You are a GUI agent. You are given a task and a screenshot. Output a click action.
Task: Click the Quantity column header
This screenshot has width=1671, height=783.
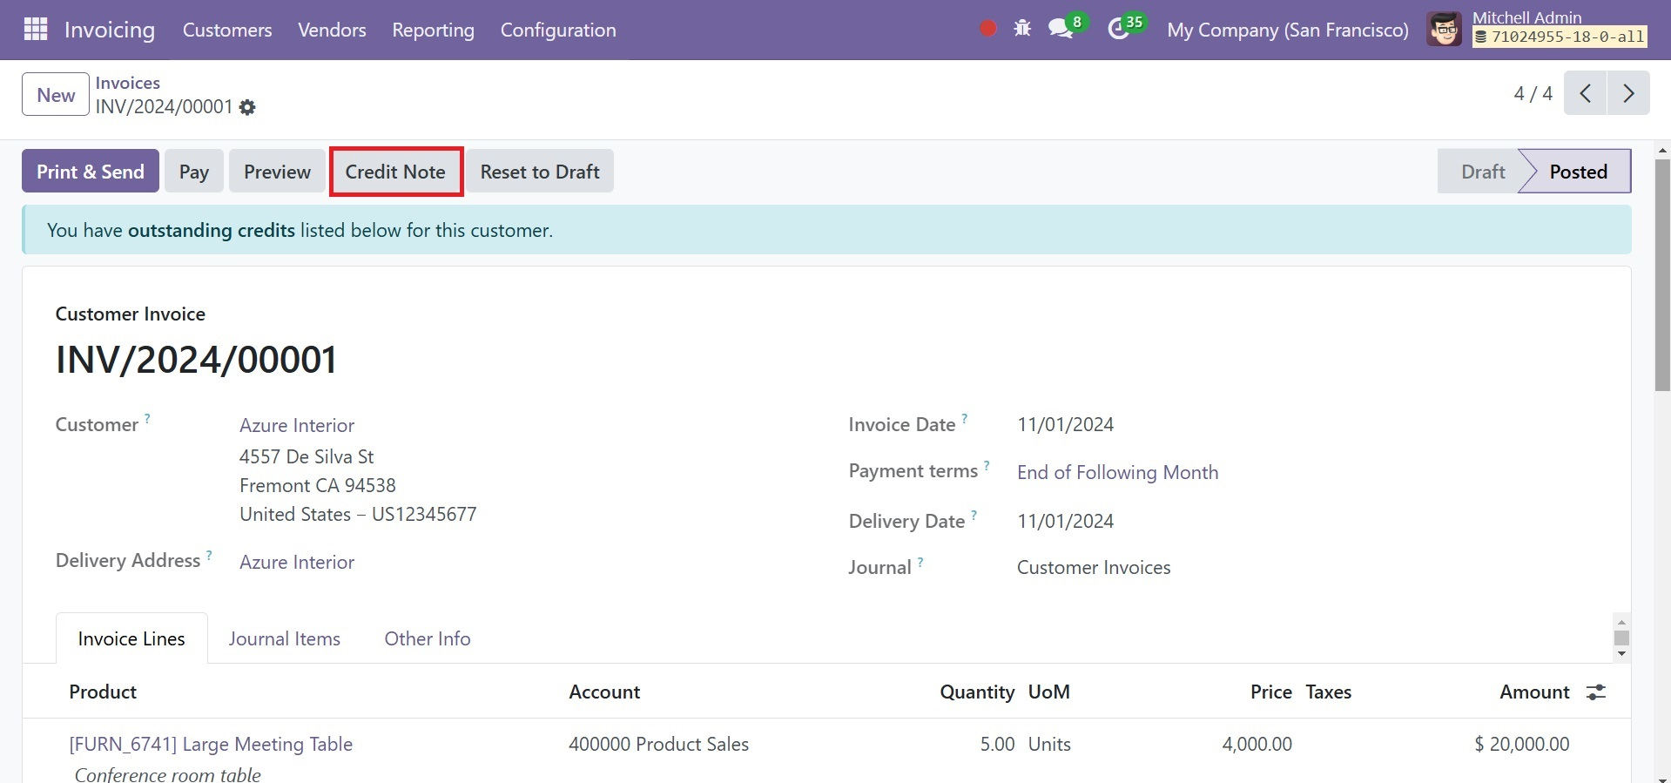(977, 692)
